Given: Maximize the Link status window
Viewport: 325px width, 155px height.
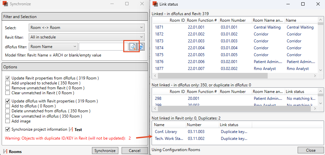Looking at the screenshot, I should coord(303,4).
